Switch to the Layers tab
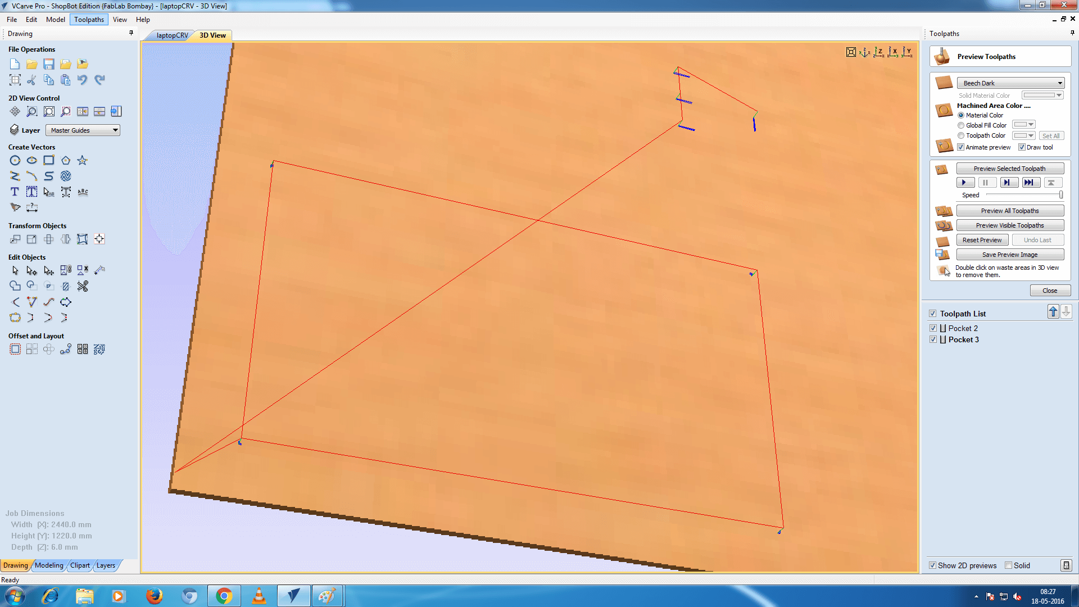Viewport: 1079px width, 607px height. point(106,565)
